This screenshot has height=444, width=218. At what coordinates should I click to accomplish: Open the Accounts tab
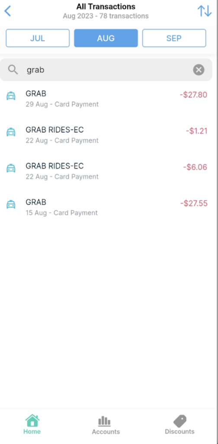[x=106, y=425]
